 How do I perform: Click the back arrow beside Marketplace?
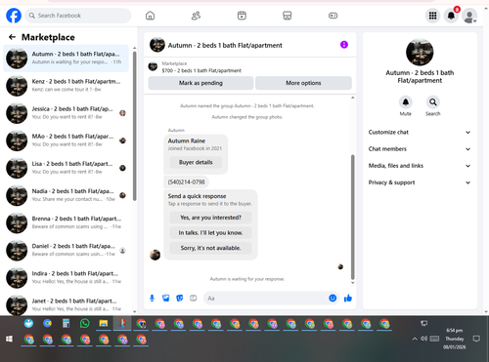pyautogui.click(x=12, y=37)
